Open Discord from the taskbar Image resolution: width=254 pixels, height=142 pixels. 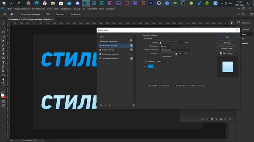[x=77, y=3]
